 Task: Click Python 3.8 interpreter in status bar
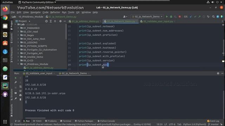(194, 125)
